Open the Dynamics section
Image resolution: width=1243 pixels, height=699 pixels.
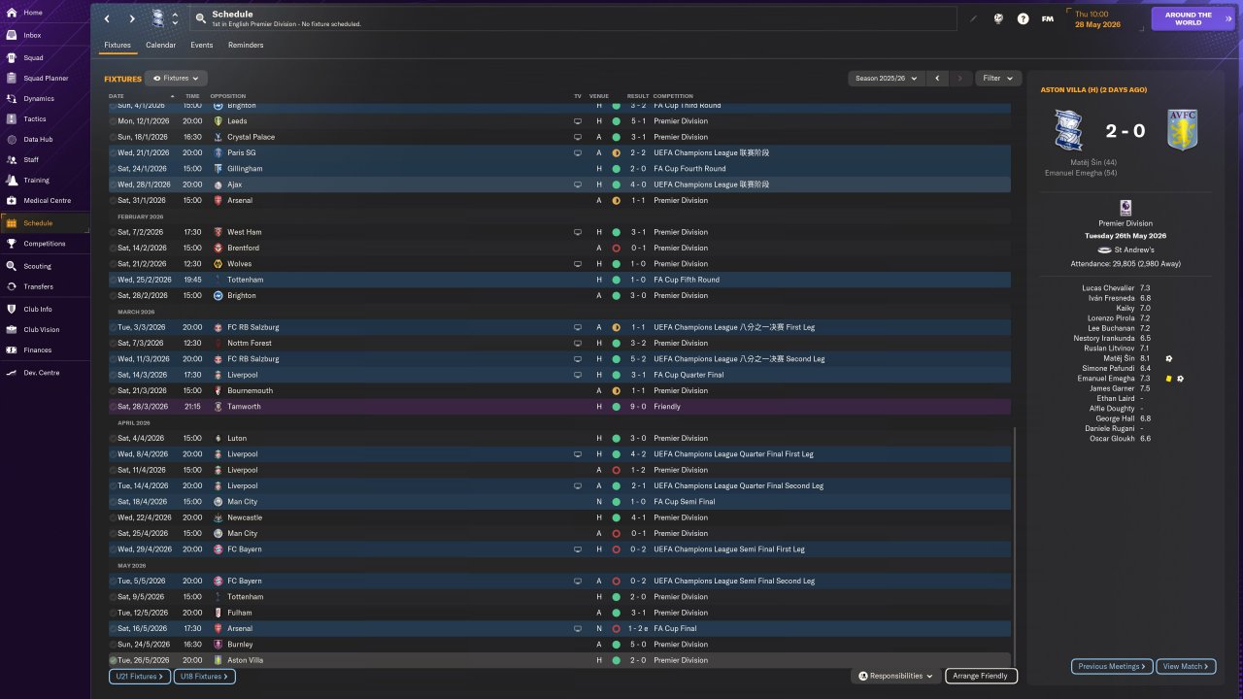[x=45, y=98]
